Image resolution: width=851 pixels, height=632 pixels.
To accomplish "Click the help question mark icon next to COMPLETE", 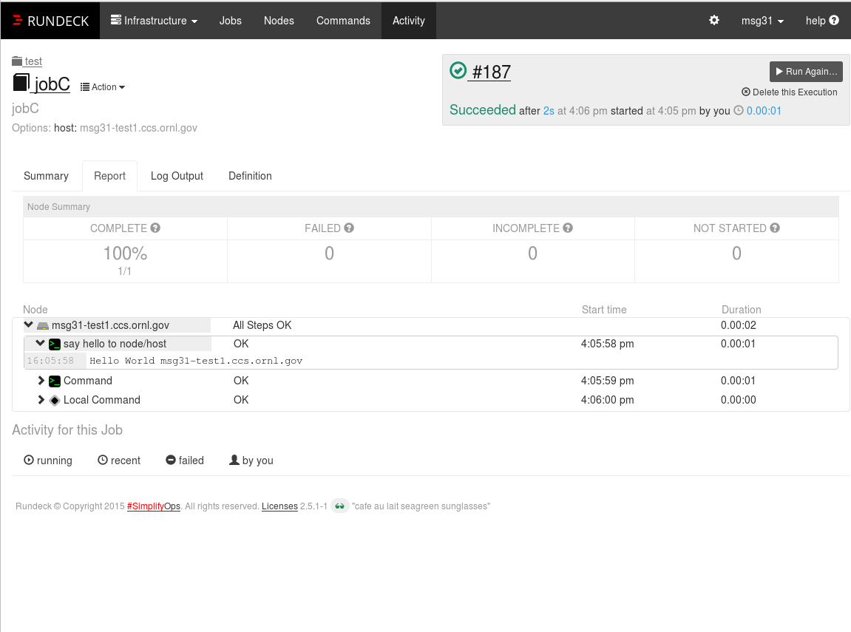I will pyautogui.click(x=155, y=228).
